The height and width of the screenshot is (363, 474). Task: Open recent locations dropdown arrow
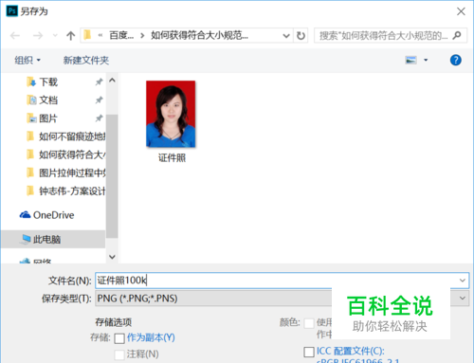[55, 35]
